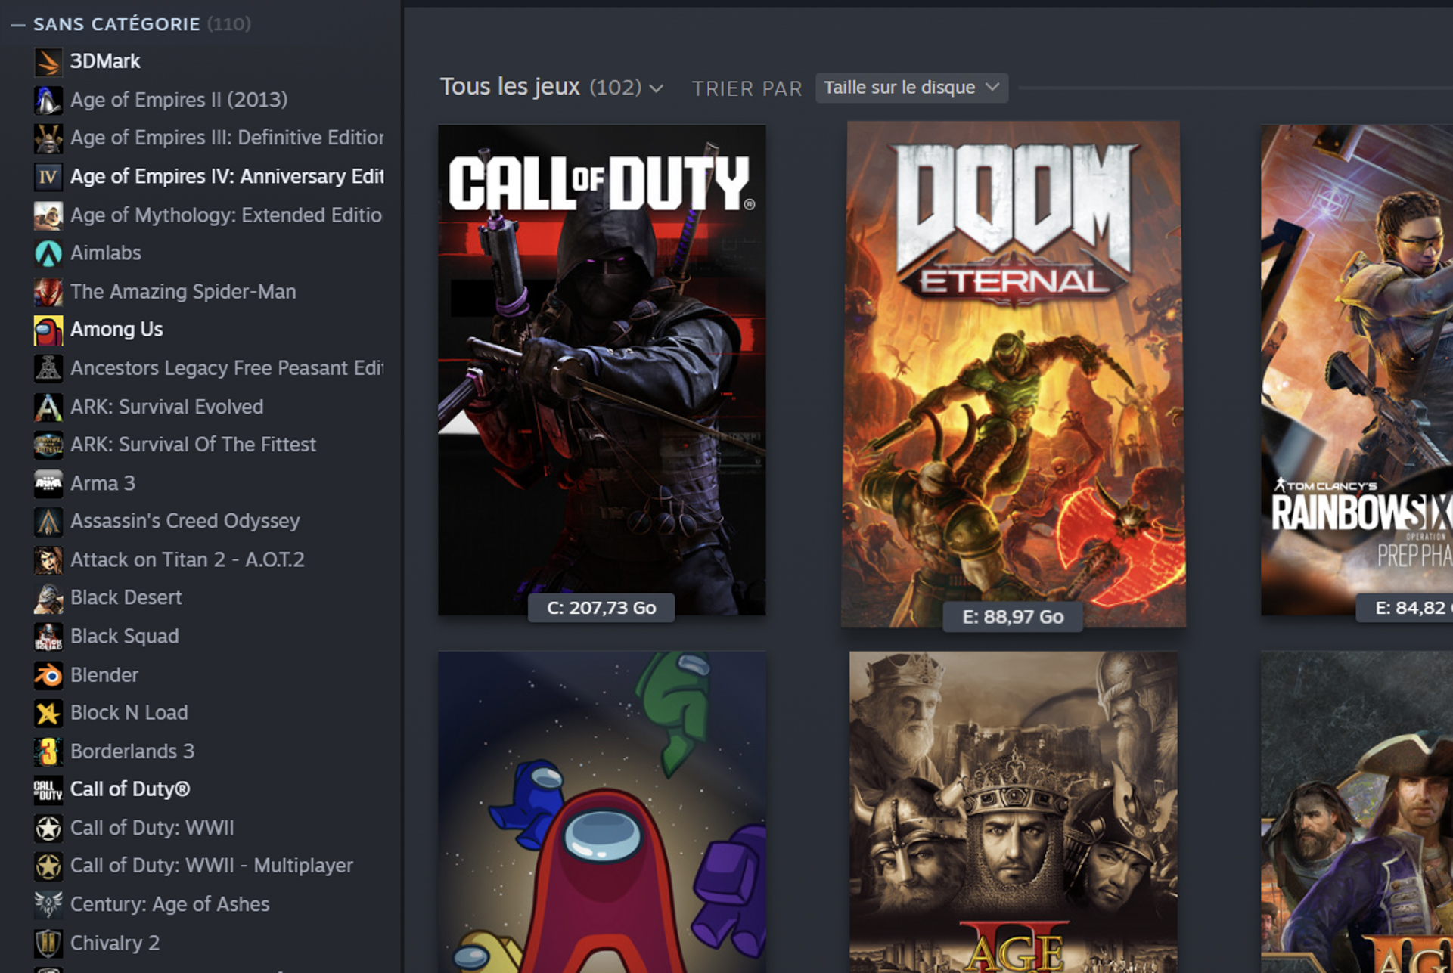Open The Amazing Spider-Man entry

click(183, 291)
